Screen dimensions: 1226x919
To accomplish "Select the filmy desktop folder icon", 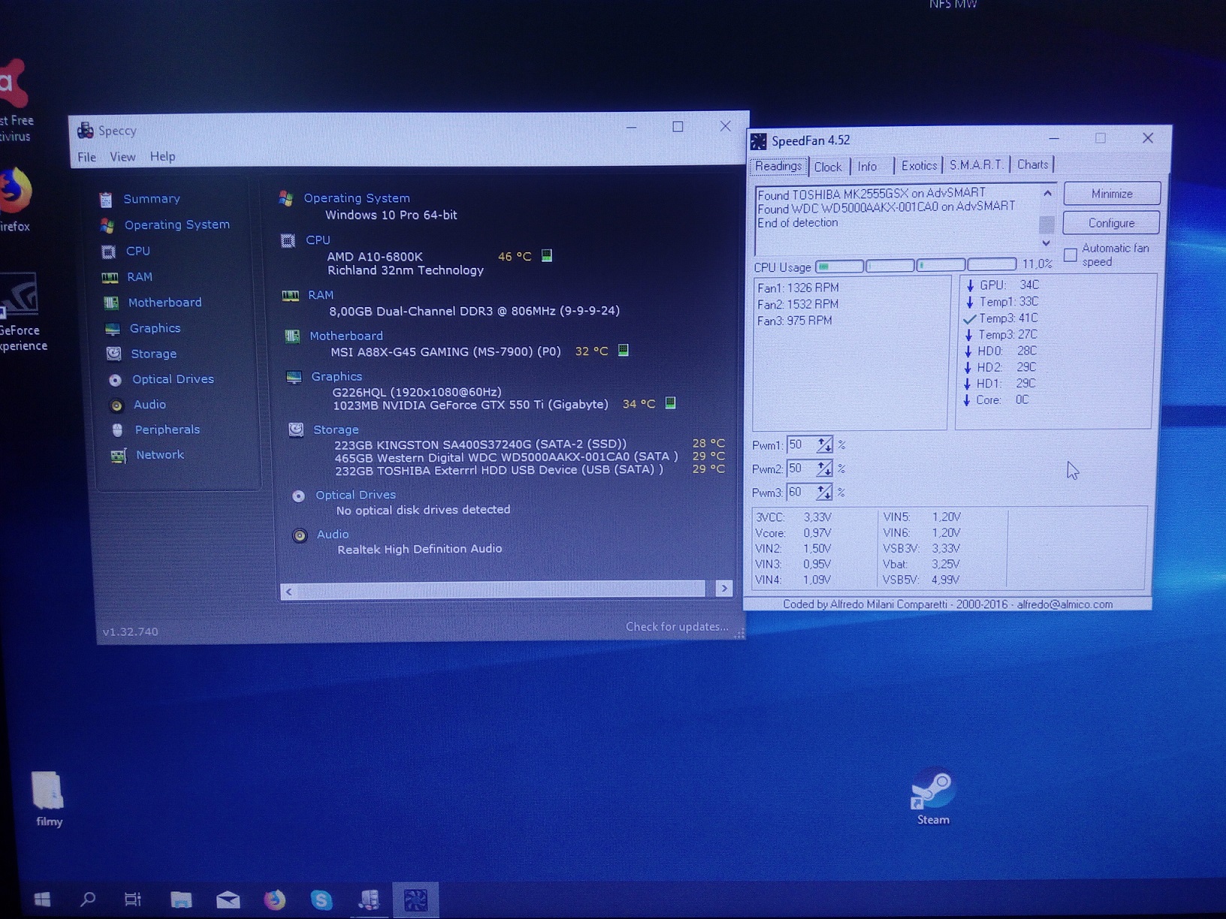I will (x=48, y=799).
